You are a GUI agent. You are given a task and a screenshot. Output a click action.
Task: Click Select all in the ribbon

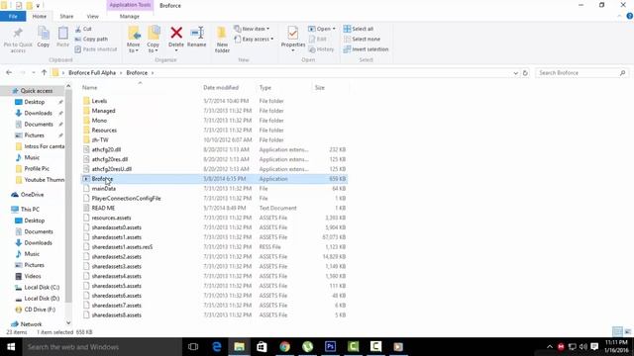tap(359, 29)
